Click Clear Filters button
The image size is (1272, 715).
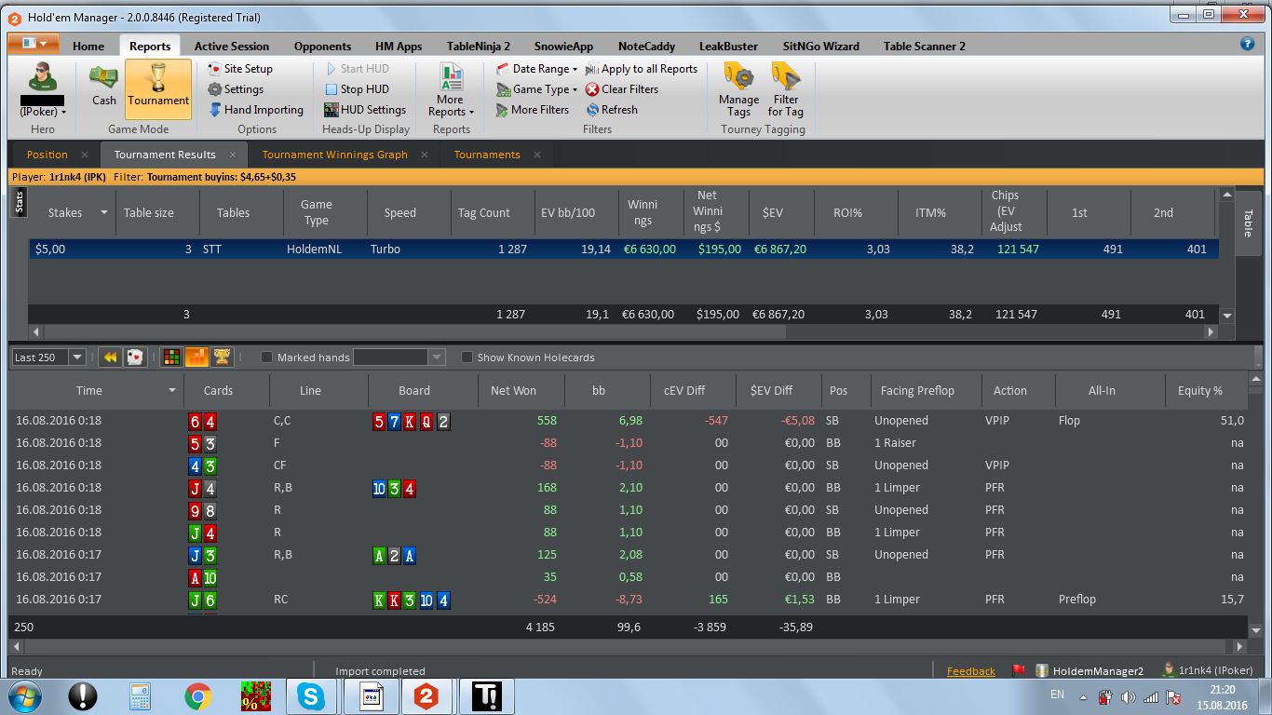621,89
